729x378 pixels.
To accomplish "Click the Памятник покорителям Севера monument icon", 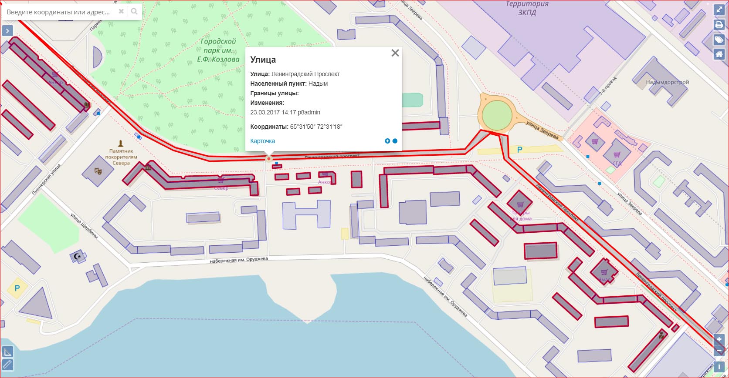I will [x=121, y=143].
